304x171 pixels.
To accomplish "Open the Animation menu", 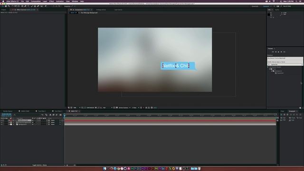I will pos(60,1).
